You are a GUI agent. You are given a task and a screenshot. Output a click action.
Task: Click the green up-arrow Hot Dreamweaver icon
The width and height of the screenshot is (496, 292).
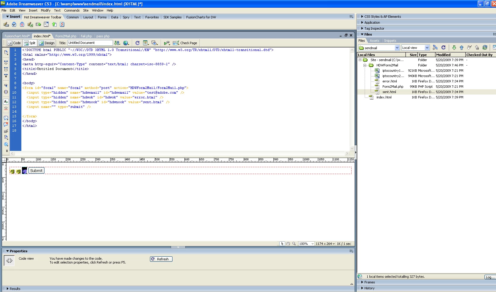(x=54, y=24)
